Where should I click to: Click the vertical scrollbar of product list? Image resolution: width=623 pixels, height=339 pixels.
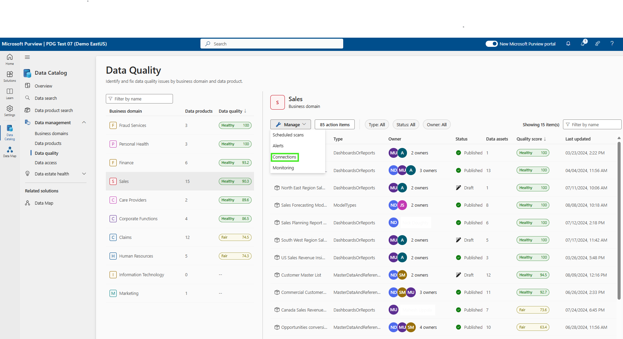pos(619,221)
